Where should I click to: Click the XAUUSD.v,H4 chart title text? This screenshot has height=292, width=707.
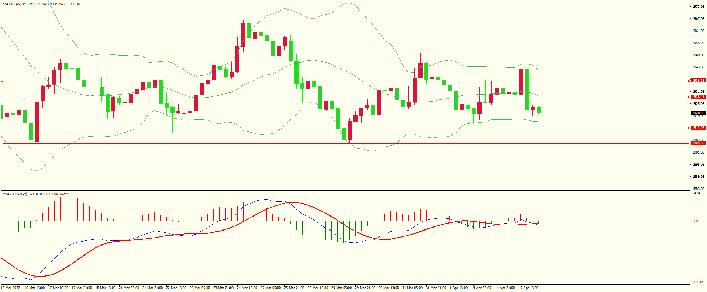coord(14,4)
